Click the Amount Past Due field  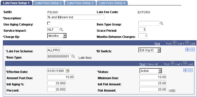point(61,77)
